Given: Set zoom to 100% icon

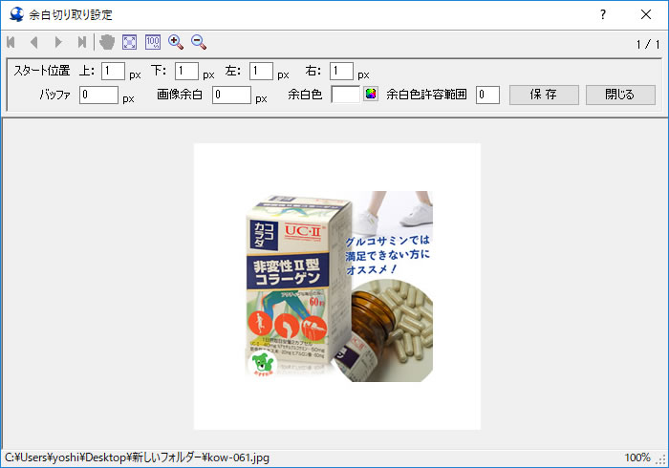Looking at the screenshot, I should [x=153, y=42].
